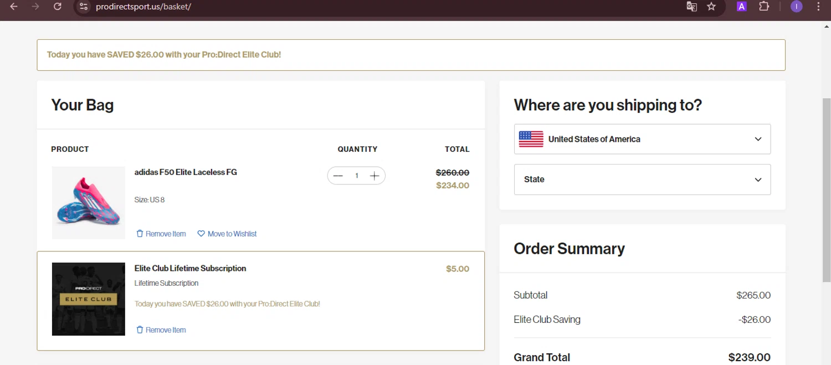
Task: Open the United States of America country dropdown
Action: coord(642,139)
